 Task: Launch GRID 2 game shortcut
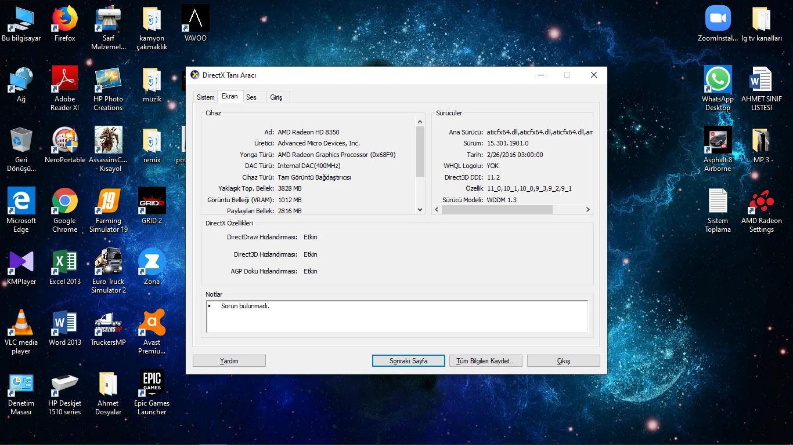pyautogui.click(x=152, y=207)
